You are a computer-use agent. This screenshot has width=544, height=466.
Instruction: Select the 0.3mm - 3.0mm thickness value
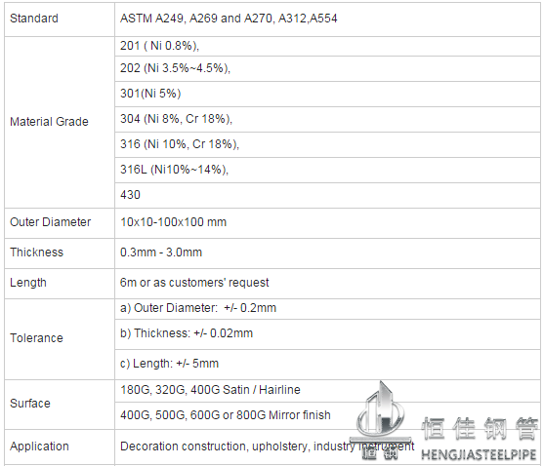coord(161,252)
